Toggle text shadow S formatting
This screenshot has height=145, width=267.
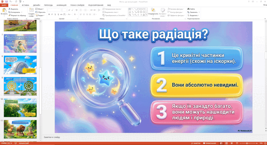58,14
